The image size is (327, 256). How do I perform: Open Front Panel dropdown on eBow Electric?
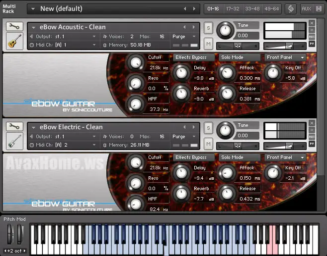point(285,157)
